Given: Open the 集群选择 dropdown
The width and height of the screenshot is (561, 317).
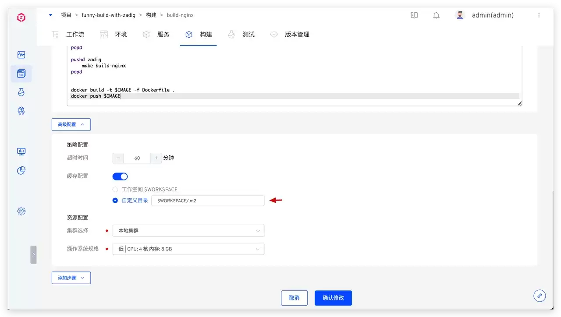Looking at the screenshot, I should click(x=188, y=231).
